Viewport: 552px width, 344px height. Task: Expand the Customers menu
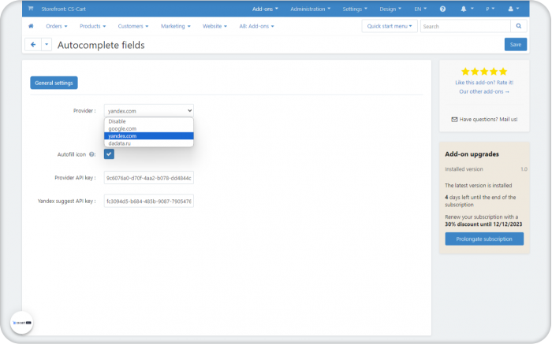pyautogui.click(x=133, y=26)
